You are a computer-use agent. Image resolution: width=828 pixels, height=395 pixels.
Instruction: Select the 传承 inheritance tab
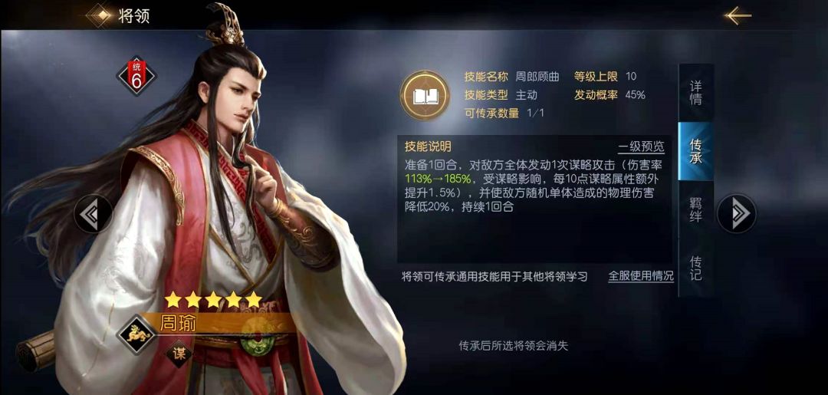(696, 152)
